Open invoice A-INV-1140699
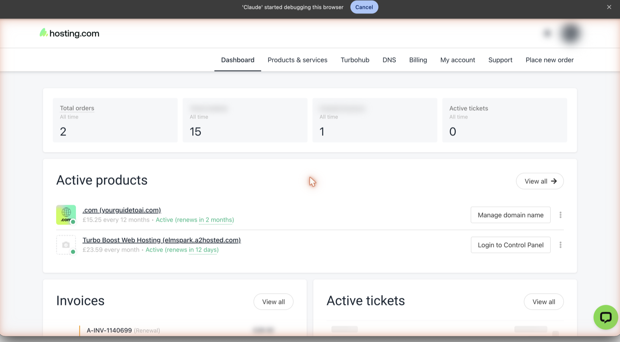 point(109,330)
